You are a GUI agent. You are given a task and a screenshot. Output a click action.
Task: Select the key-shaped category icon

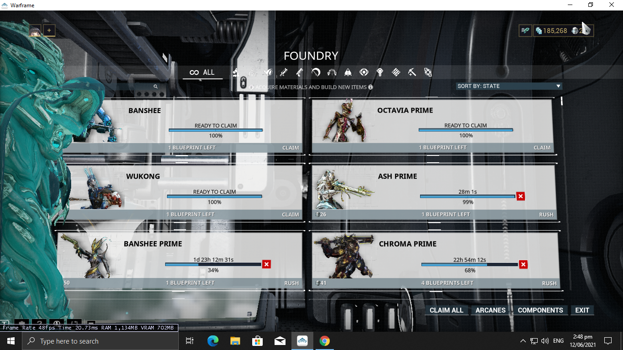coord(379,72)
